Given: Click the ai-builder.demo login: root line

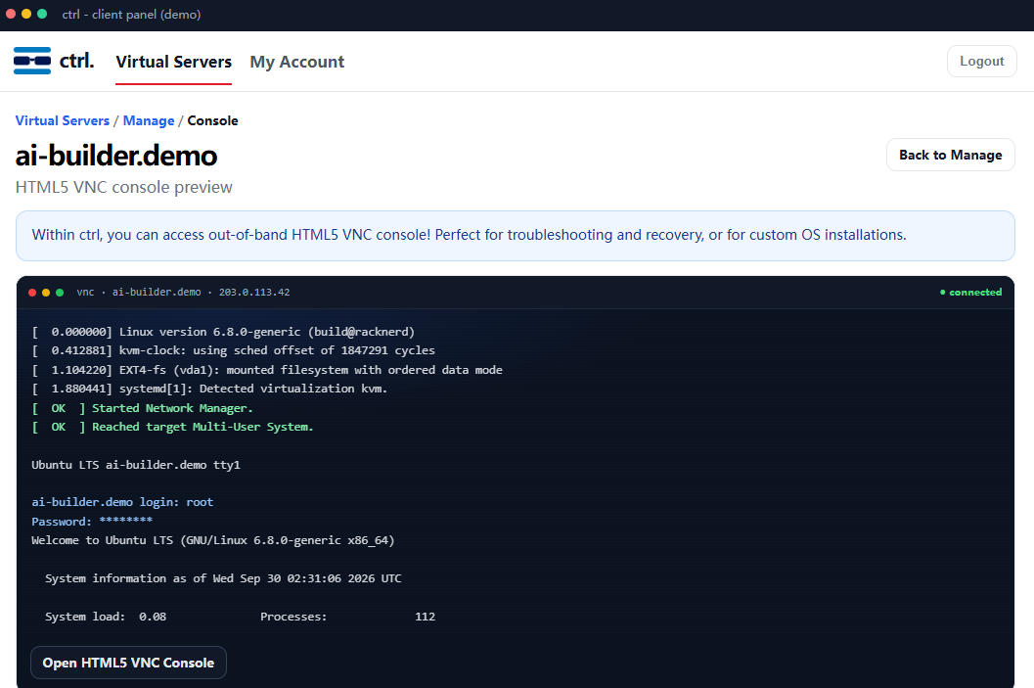Looking at the screenshot, I should pos(122,502).
